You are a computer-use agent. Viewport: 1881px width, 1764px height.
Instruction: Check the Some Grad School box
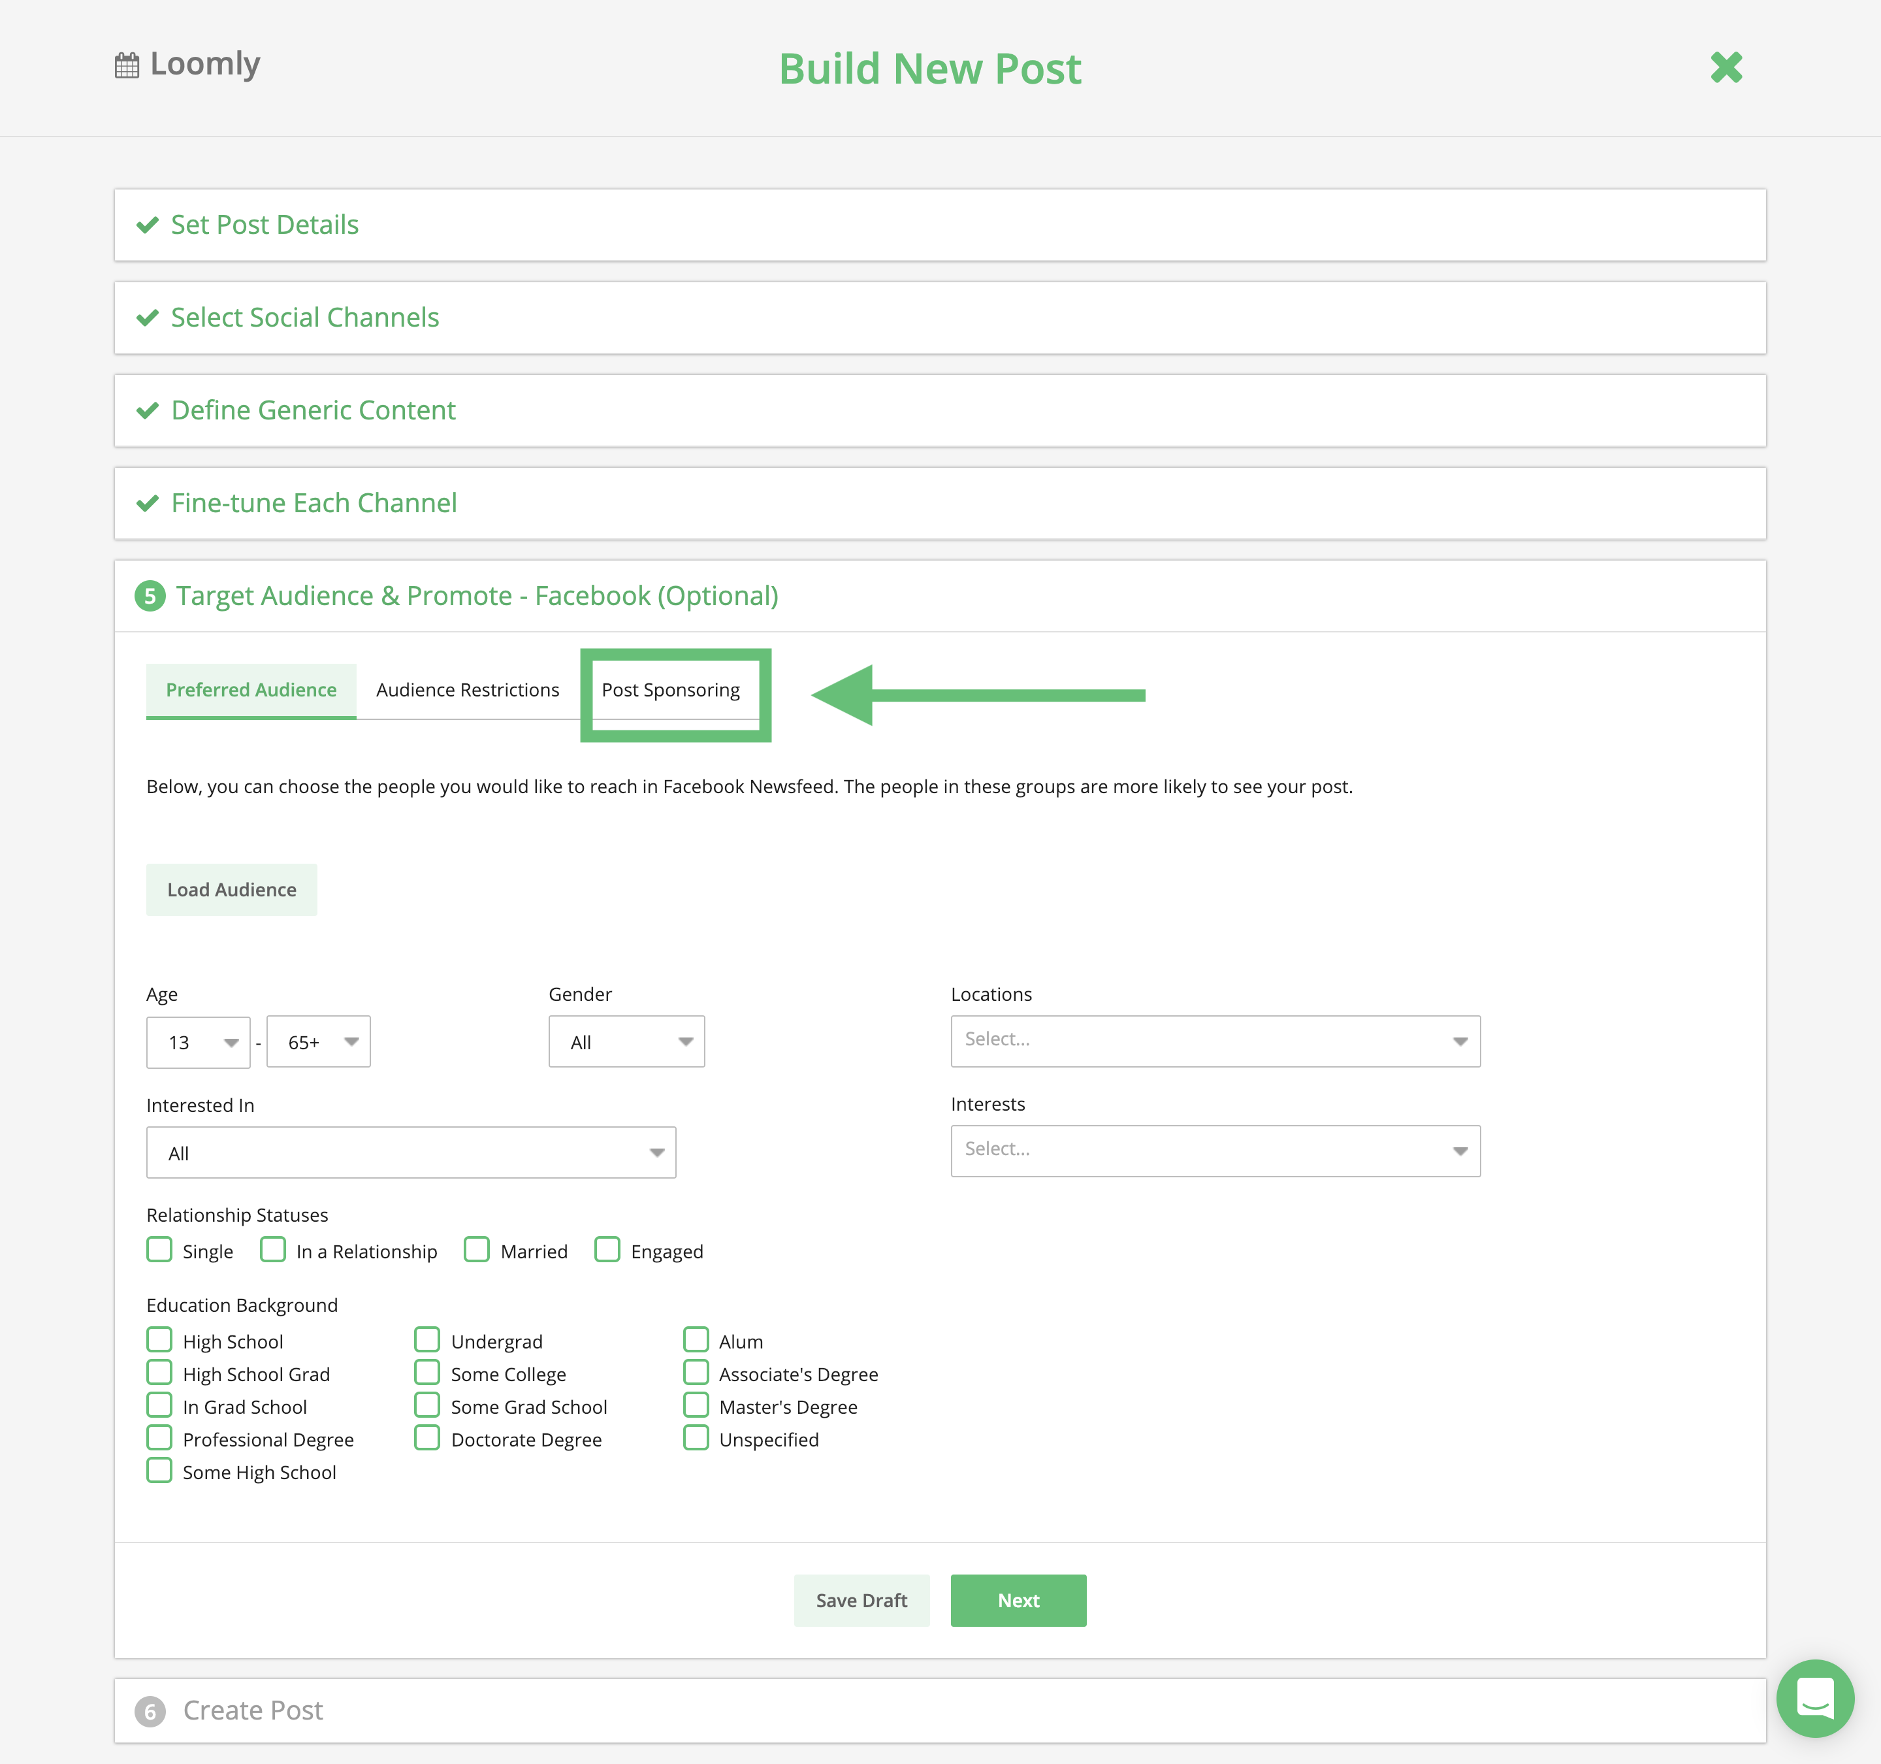[x=426, y=1405]
